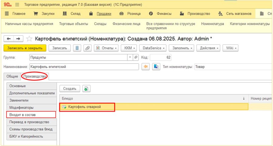Click the Группа field with Продукты

coord(79,57)
